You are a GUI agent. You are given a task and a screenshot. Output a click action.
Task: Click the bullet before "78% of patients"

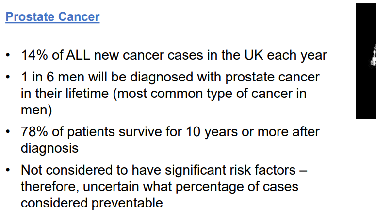[8, 132]
